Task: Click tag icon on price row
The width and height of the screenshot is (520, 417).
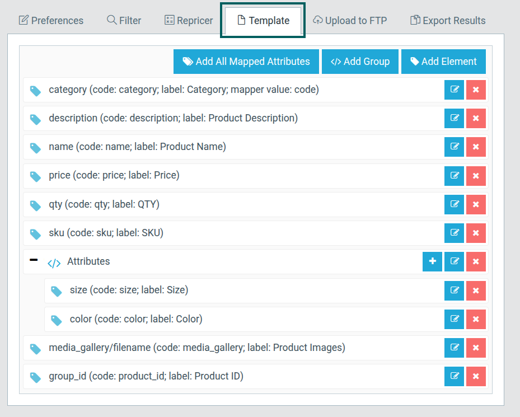Action: tap(35, 176)
